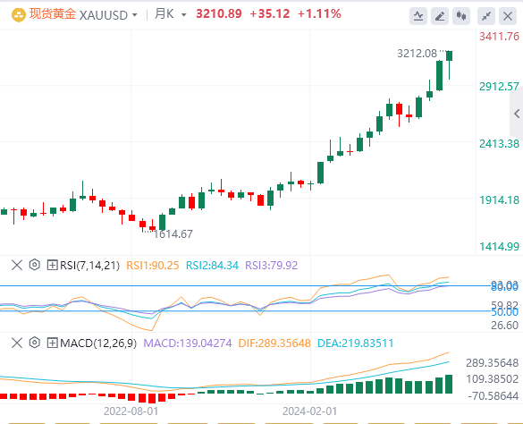Click the collapse arrows shrink icon

486,16
